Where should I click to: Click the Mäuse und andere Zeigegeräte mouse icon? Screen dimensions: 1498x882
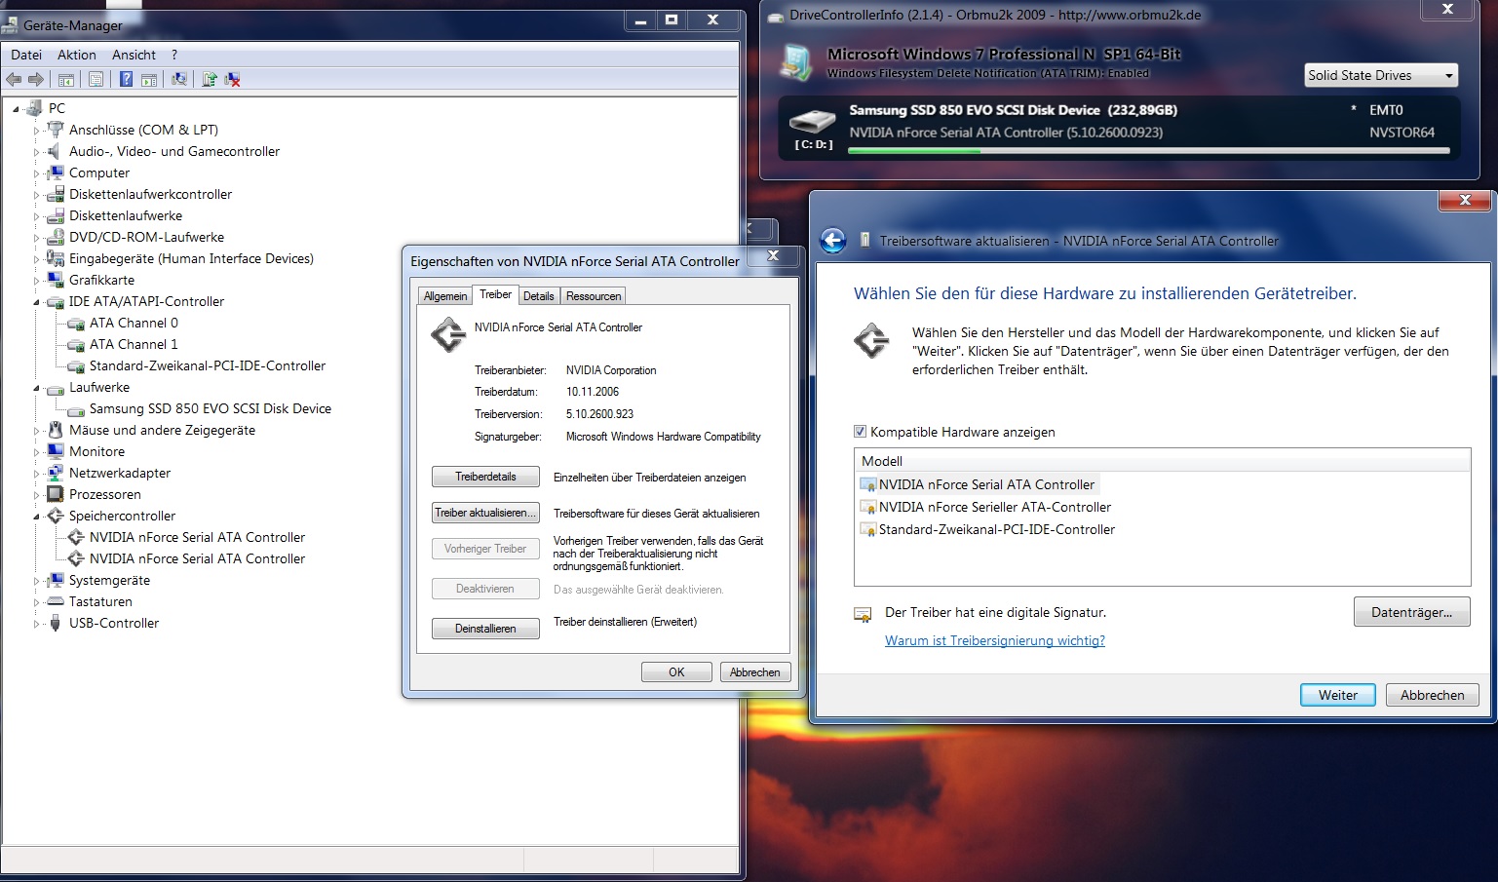pyautogui.click(x=56, y=430)
